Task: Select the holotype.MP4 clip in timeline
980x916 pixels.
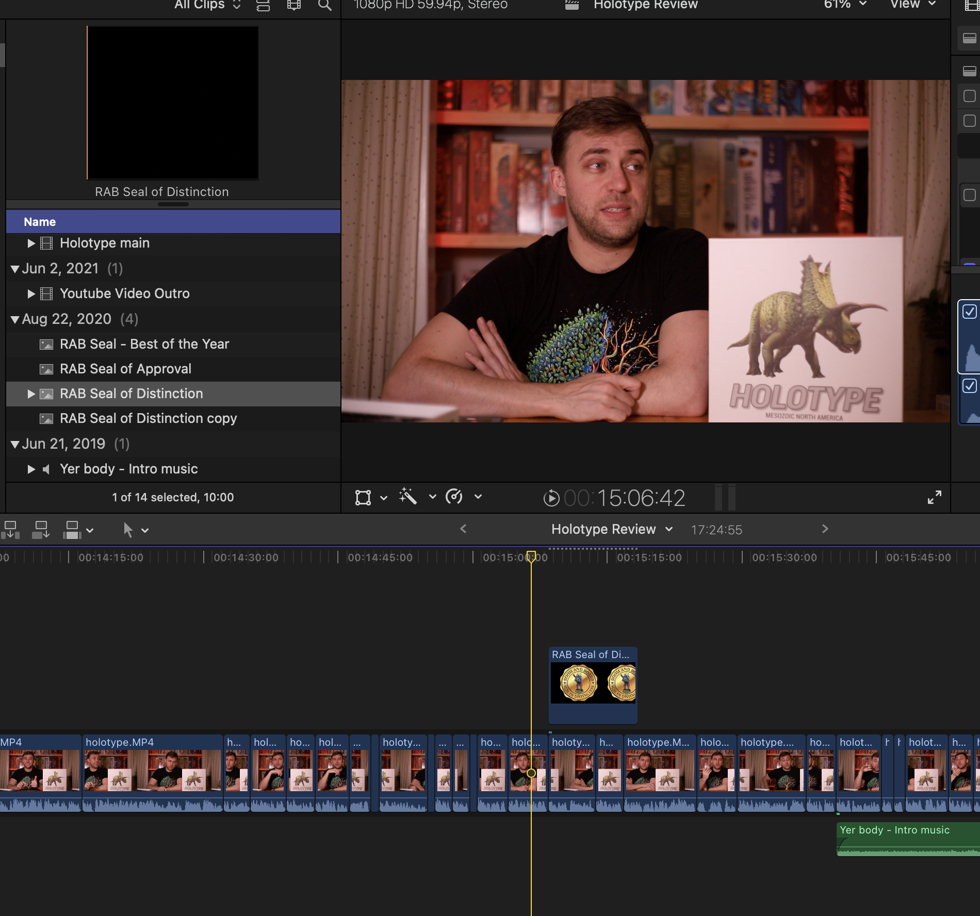Action: (153, 773)
